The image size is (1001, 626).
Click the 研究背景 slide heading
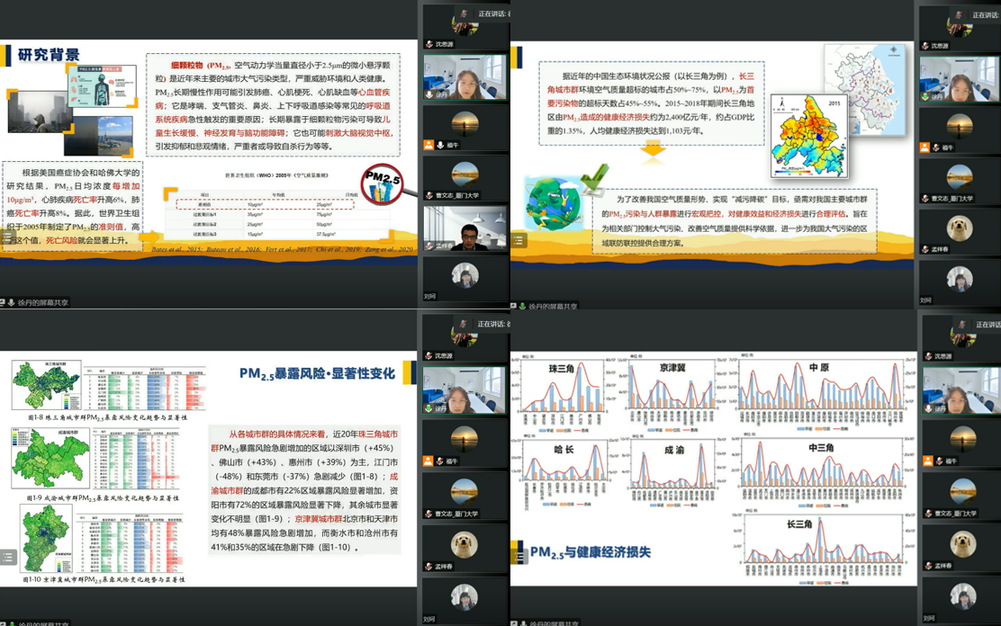click(49, 56)
